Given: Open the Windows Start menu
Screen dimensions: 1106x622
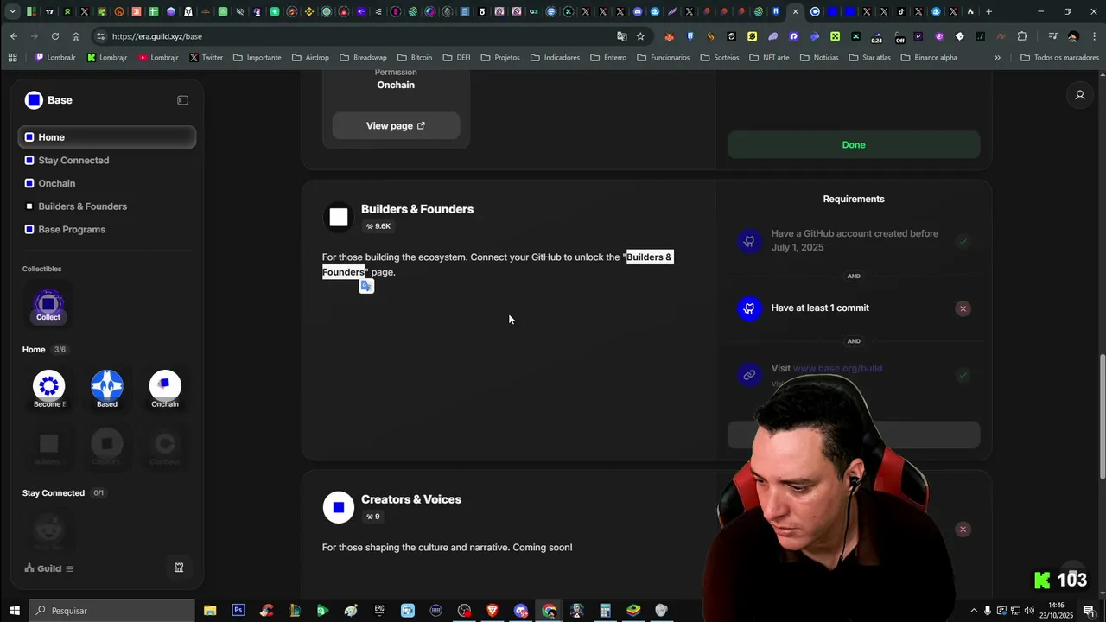Looking at the screenshot, I should tap(14, 611).
